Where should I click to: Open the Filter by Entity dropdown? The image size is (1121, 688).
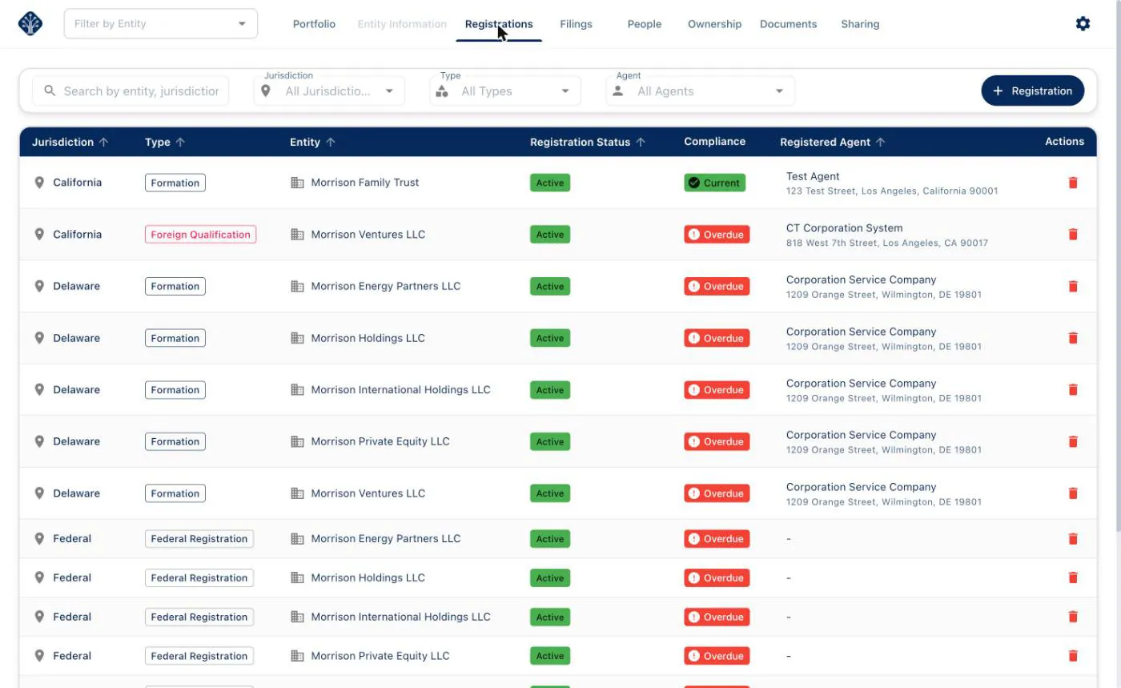(x=161, y=24)
